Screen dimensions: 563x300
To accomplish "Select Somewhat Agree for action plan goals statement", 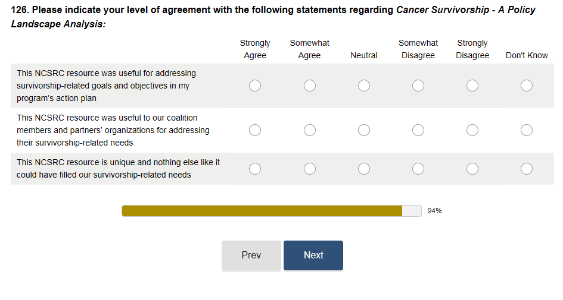I will [310, 86].
